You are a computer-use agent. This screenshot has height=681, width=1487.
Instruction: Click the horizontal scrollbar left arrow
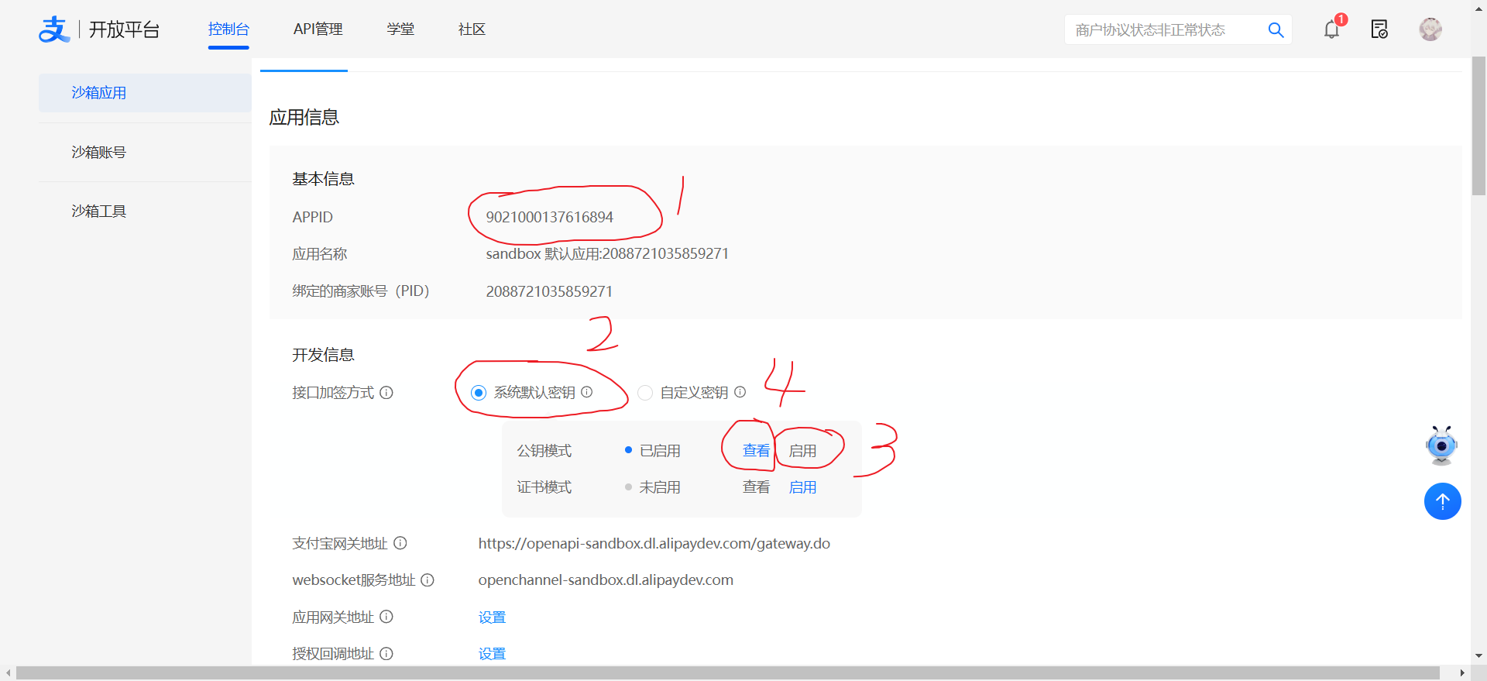[8, 672]
